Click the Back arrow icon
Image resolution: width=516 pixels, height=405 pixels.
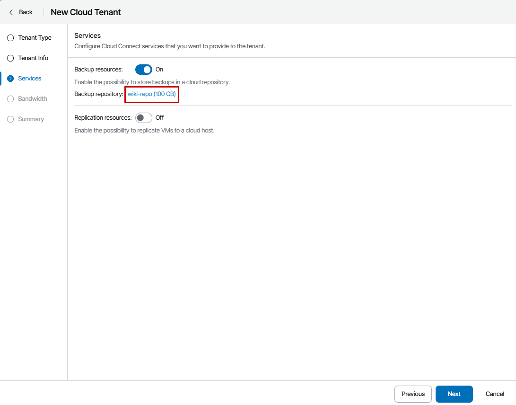point(11,12)
